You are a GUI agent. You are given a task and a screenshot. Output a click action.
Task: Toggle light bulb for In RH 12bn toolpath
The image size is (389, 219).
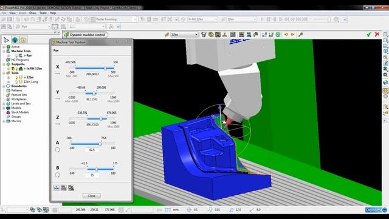[x=17, y=69]
